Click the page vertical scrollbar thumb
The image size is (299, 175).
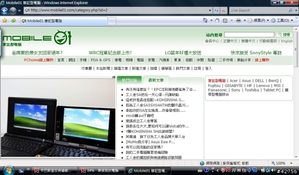coord(296,49)
